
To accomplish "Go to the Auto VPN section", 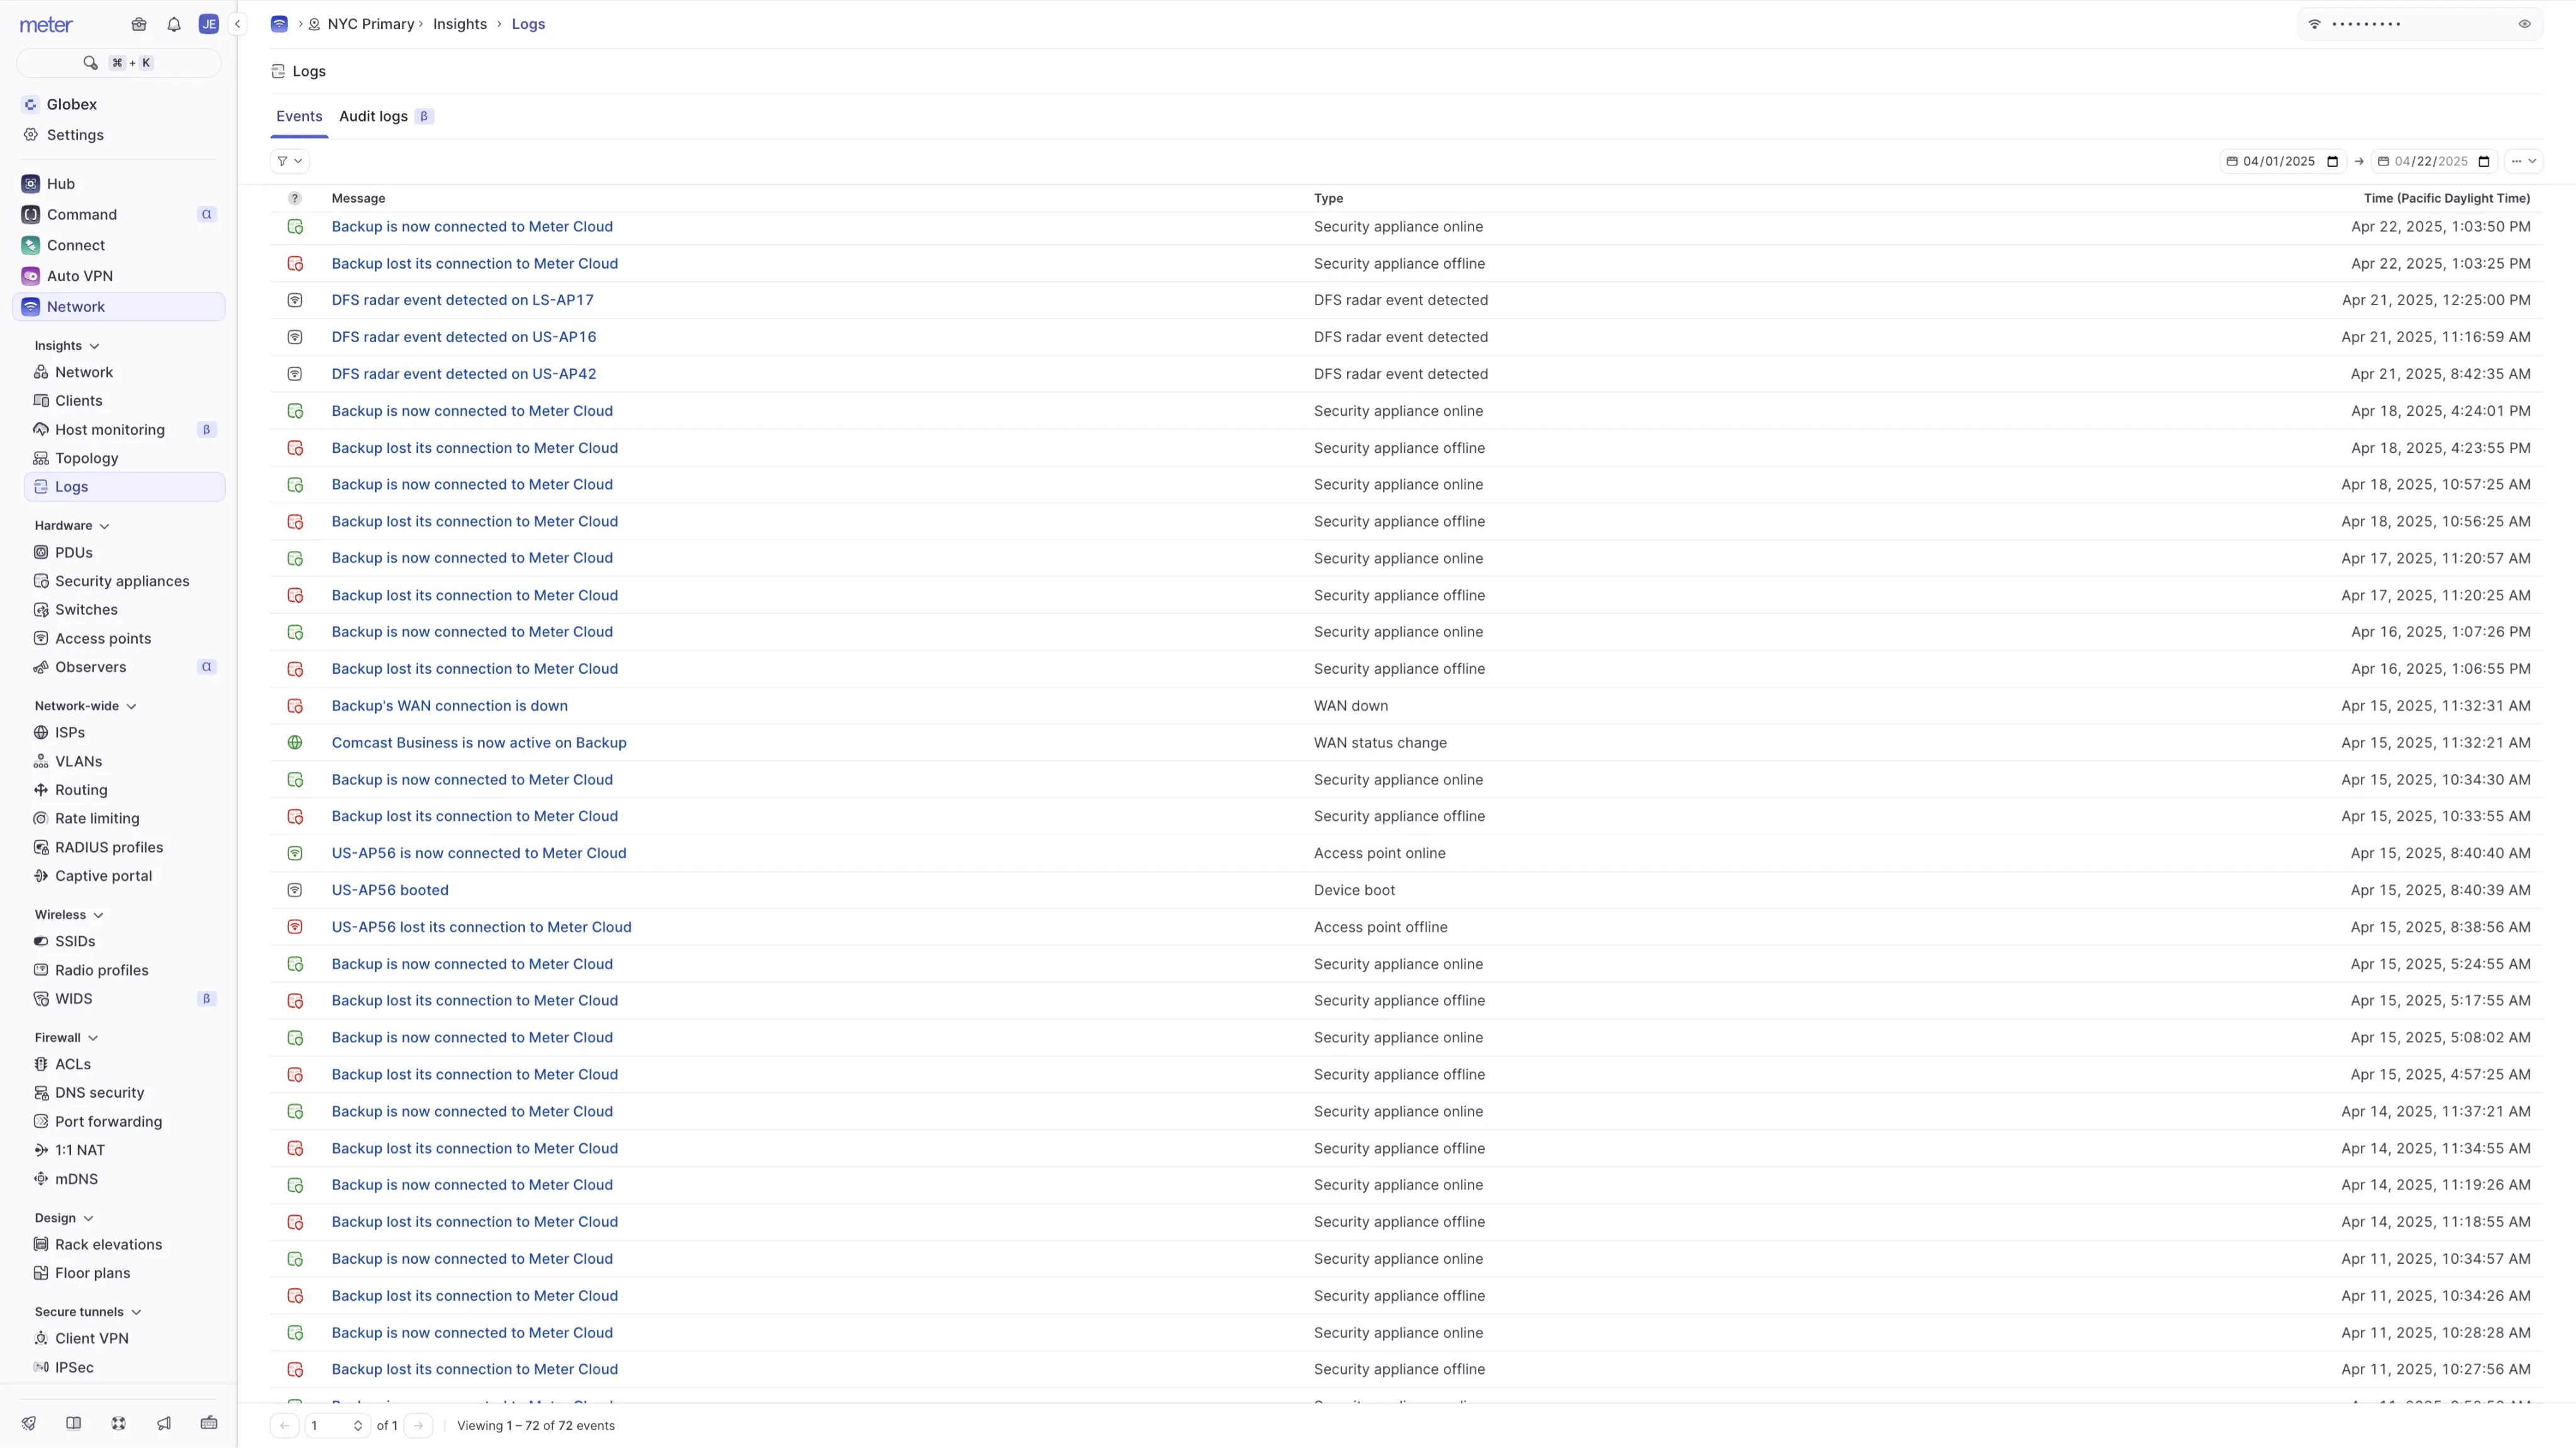I will tap(79, 276).
